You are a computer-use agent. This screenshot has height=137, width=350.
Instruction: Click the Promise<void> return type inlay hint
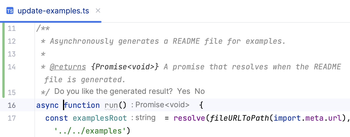(x=160, y=105)
